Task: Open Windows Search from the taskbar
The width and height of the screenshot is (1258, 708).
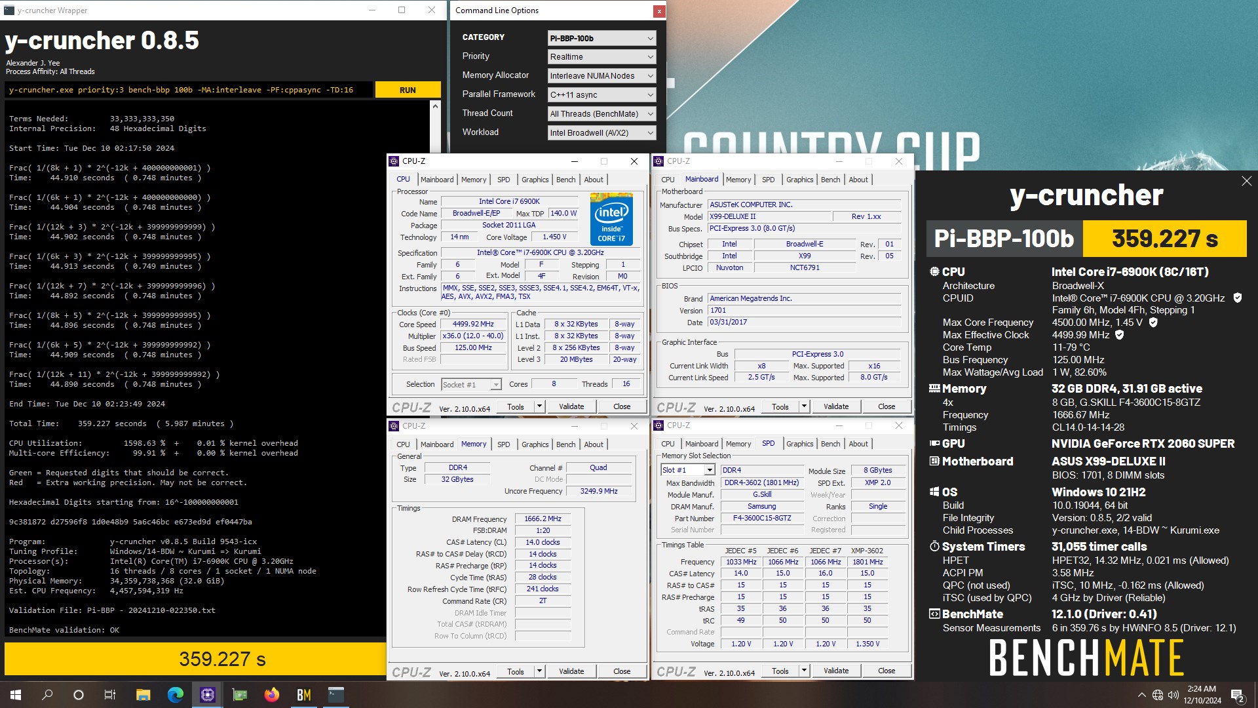Action: point(47,695)
